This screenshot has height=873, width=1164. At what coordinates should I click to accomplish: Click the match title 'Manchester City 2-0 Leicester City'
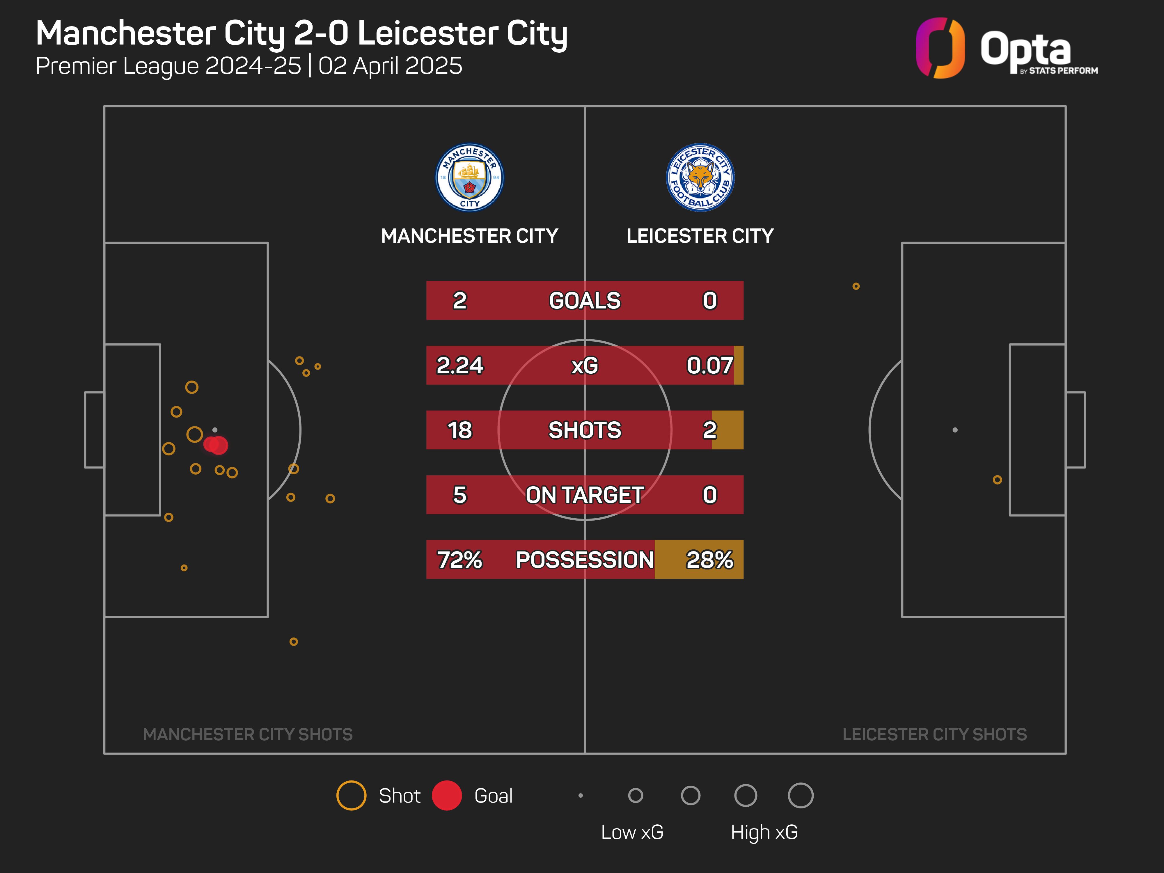tap(301, 33)
